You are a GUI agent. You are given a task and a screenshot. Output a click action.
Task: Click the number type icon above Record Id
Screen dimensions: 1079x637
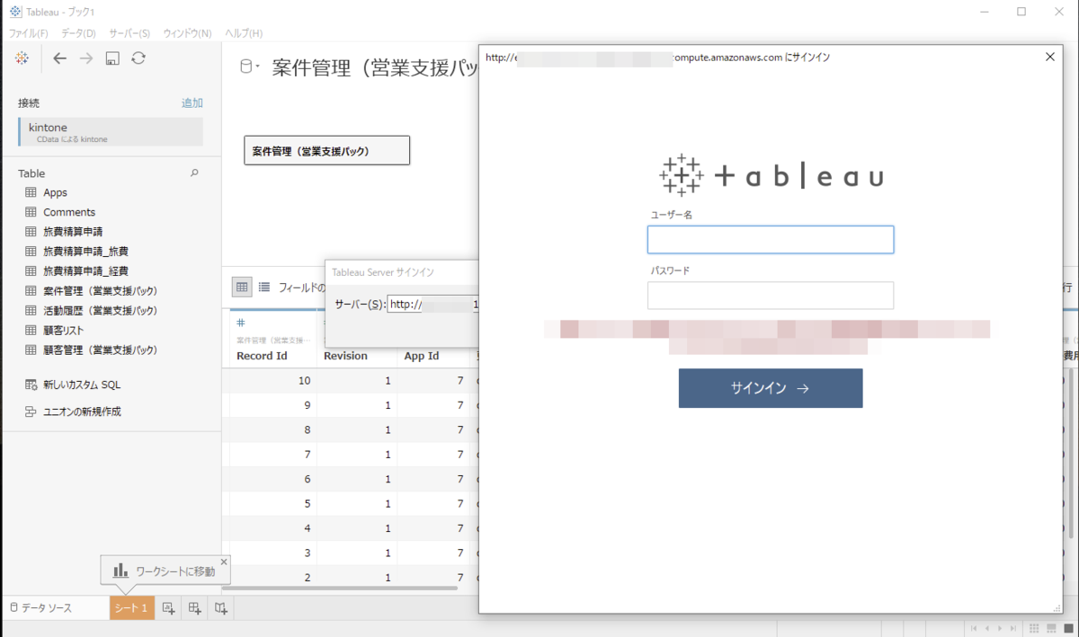pos(241,323)
